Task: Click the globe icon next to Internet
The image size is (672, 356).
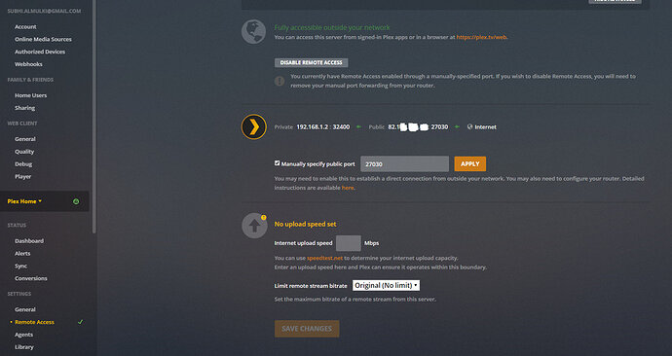Action: pos(469,126)
